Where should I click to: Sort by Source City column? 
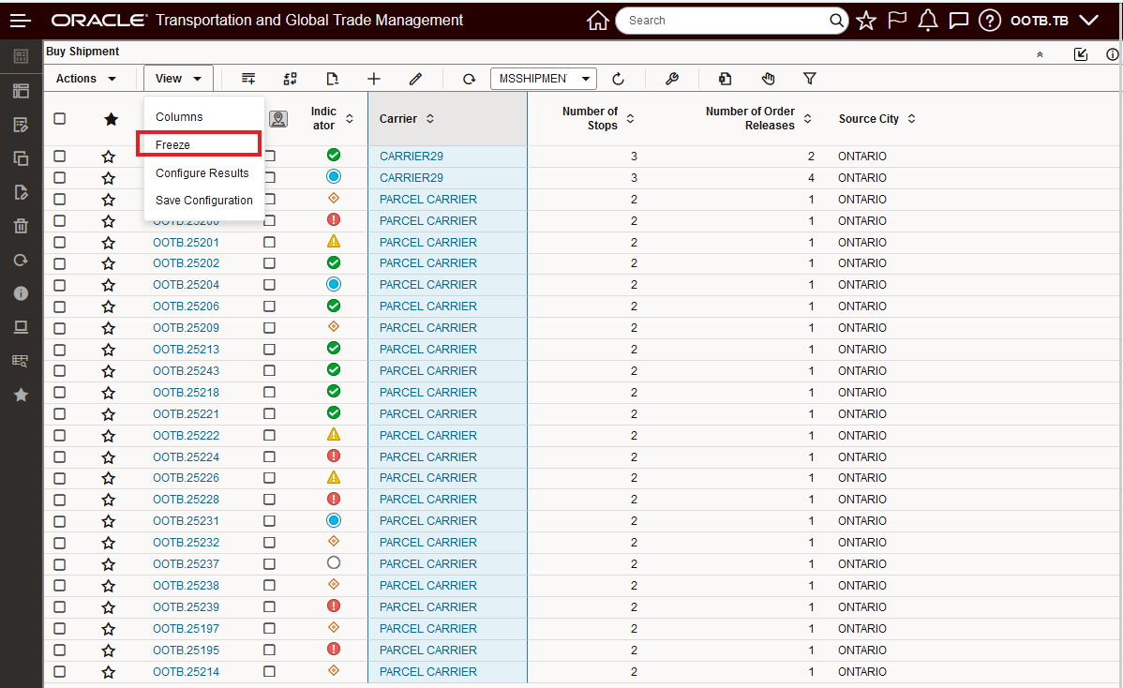pyautogui.click(x=911, y=119)
